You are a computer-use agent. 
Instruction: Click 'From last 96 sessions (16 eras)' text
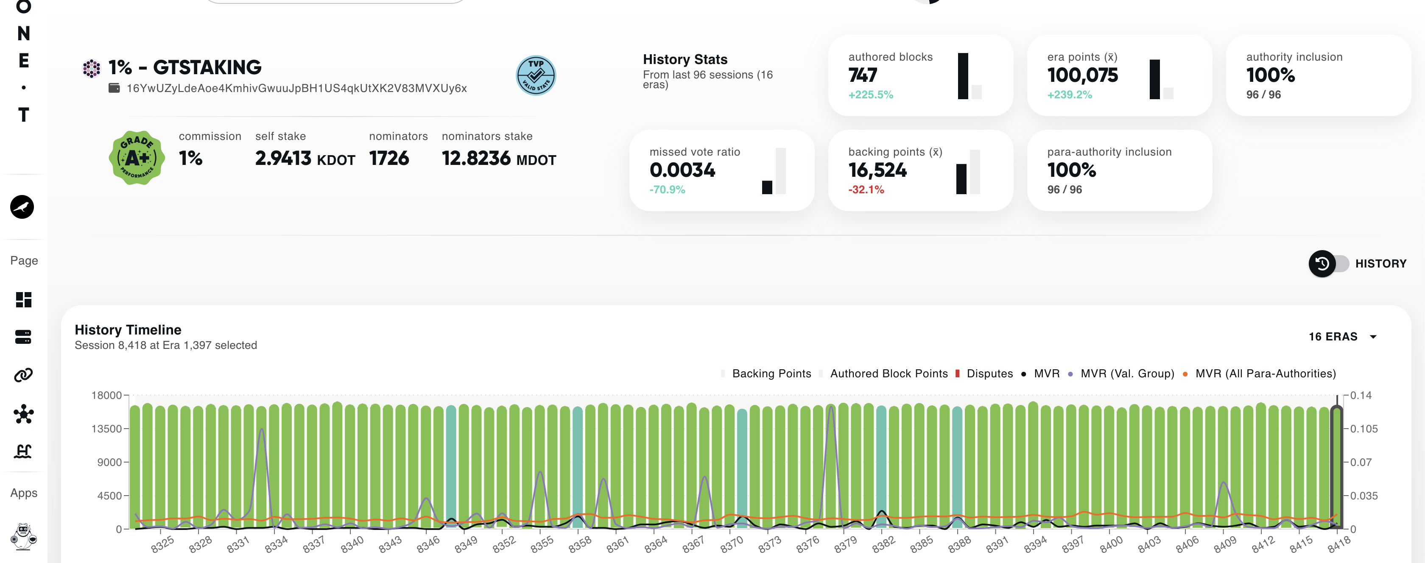click(707, 80)
